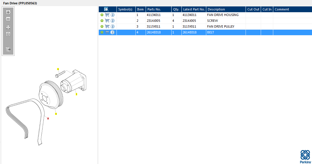The width and height of the screenshot is (312, 164).
Task: Click the Fan Drive (PPL050563) title
Action: (x=20, y=3)
